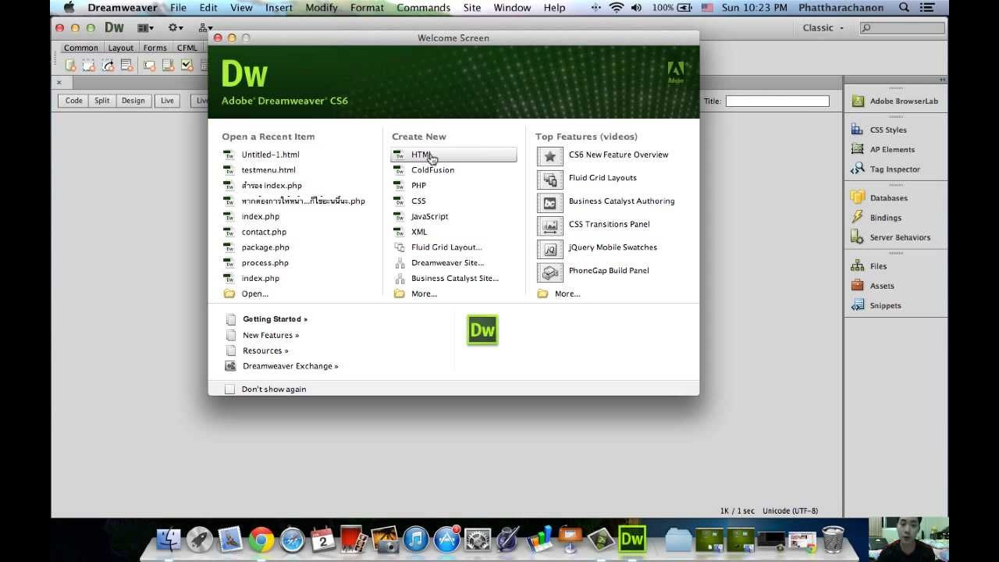999x562 pixels.
Task: Open the Classic workspace switcher dropdown
Action: pyautogui.click(x=823, y=27)
